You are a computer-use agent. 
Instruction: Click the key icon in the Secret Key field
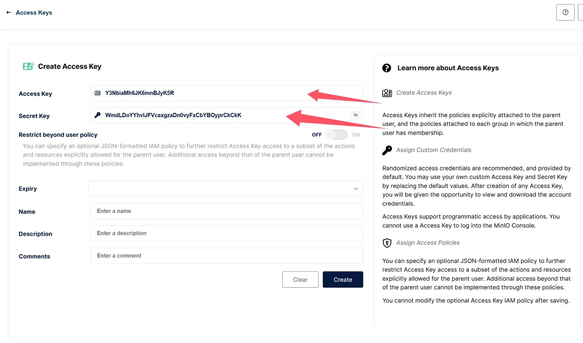(97, 115)
